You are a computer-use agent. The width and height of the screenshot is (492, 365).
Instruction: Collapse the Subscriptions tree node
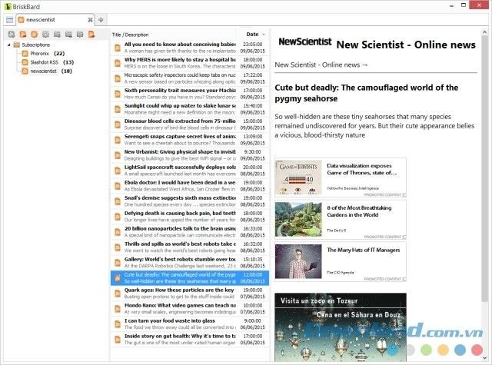8,45
